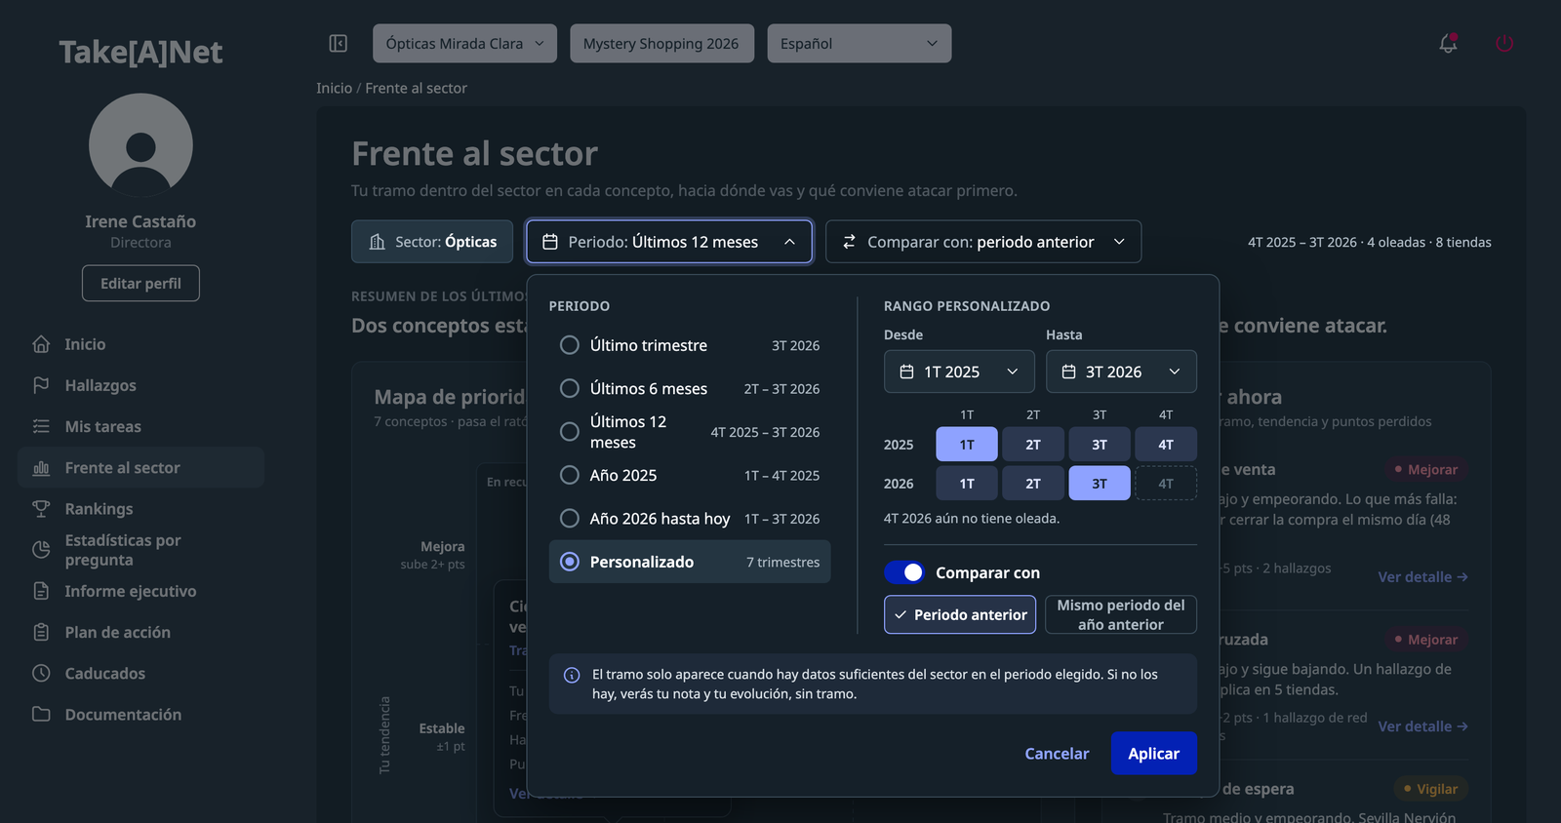Image resolution: width=1561 pixels, height=823 pixels.
Task: Open Ver detalle link for cruzada card
Action: click(1422, 726)
